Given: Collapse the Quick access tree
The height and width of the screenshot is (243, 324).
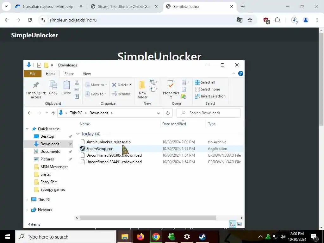Looking at the screenshot, I should [27, 129].
